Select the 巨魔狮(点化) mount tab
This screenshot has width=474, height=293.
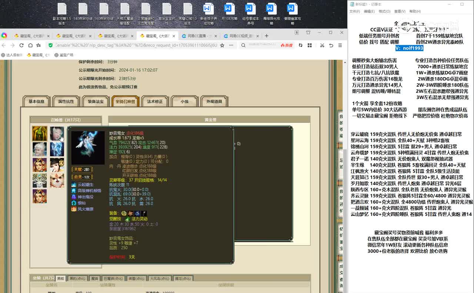[113, 278]
